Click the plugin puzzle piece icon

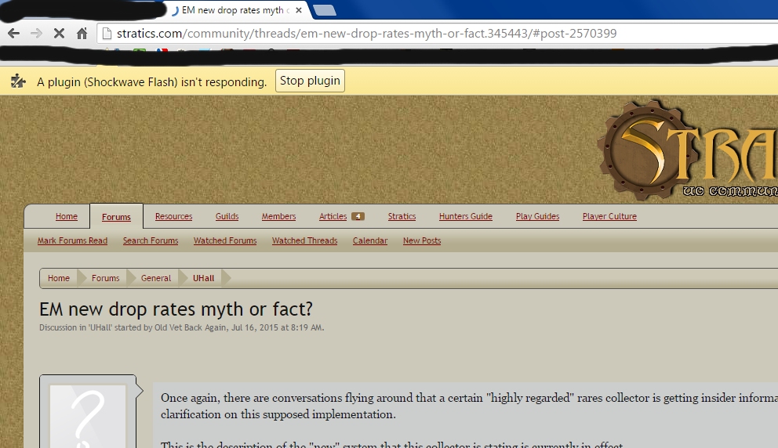click(x=18, y=81)
